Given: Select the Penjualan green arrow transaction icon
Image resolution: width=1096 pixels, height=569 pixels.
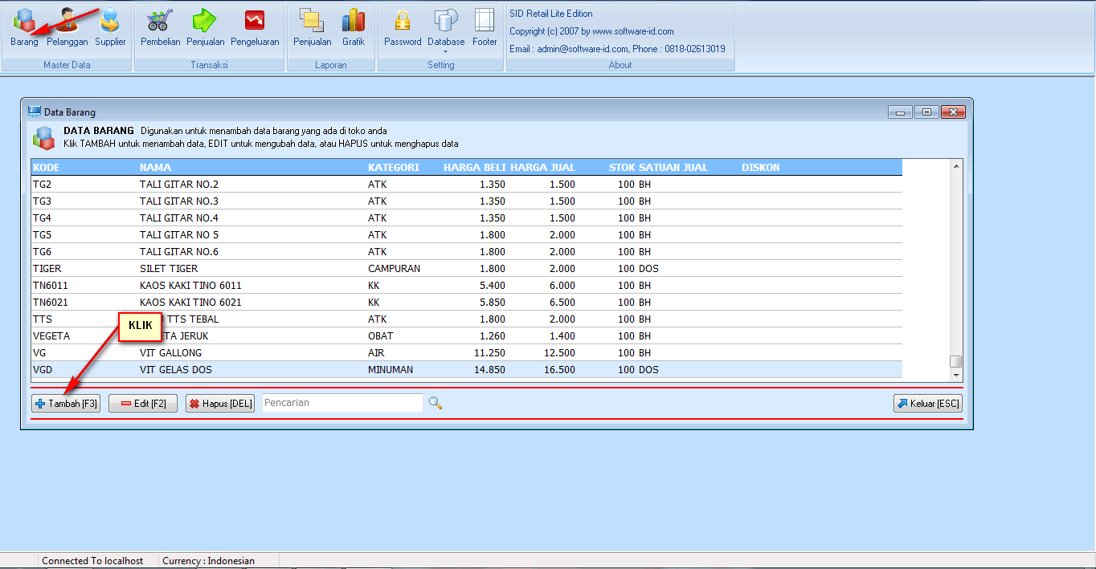Looking at the screenshot, I should click(x=205, y=27).
